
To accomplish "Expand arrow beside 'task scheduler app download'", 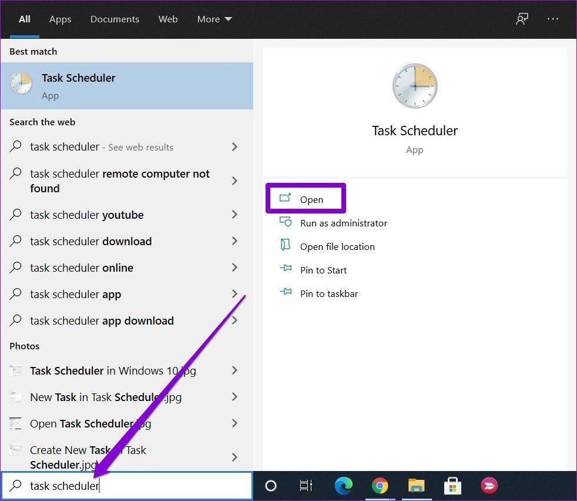I will [x=234, y=320].
